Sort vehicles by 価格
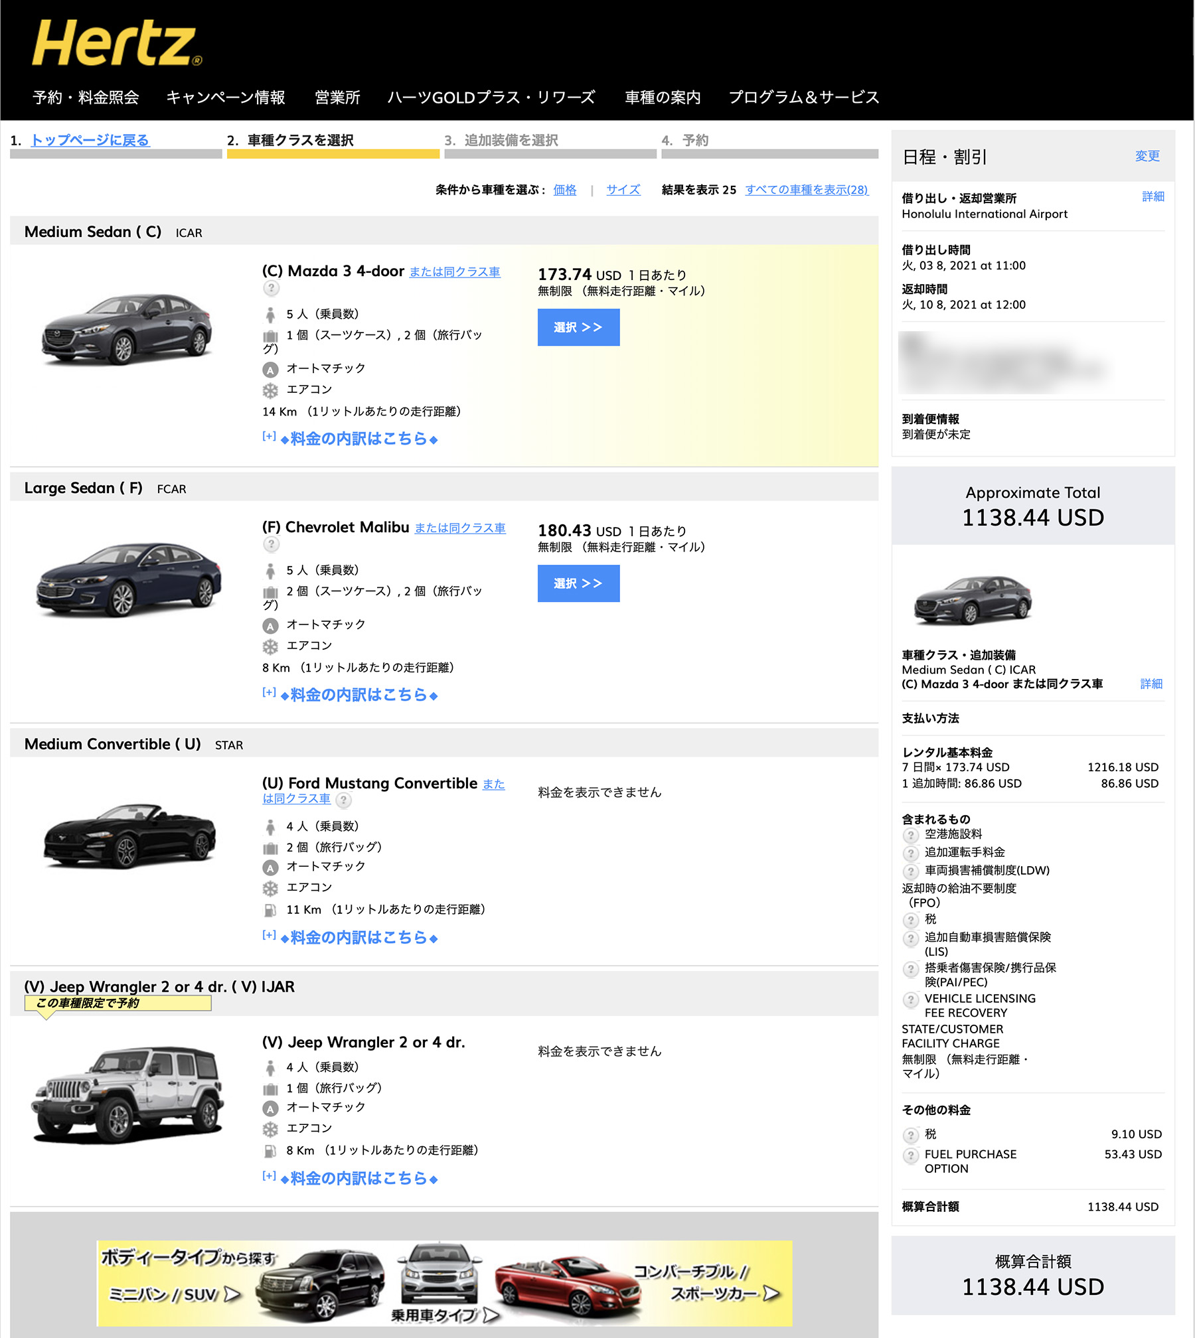 (565, 190)
